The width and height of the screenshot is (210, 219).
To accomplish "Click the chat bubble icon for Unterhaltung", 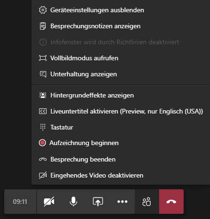I will pyautogui.click(x=43, y=74).
